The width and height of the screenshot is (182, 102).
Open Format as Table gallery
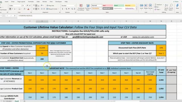tap(88, 7)
